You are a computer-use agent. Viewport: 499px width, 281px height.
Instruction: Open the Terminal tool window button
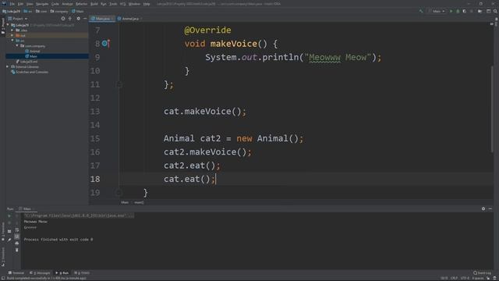[x=16, y=273]
